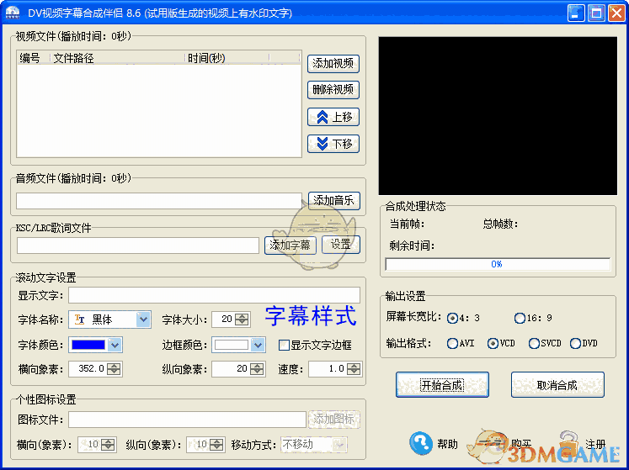
Task: Click the 文件路径 column header
Action: coord(117,58)
